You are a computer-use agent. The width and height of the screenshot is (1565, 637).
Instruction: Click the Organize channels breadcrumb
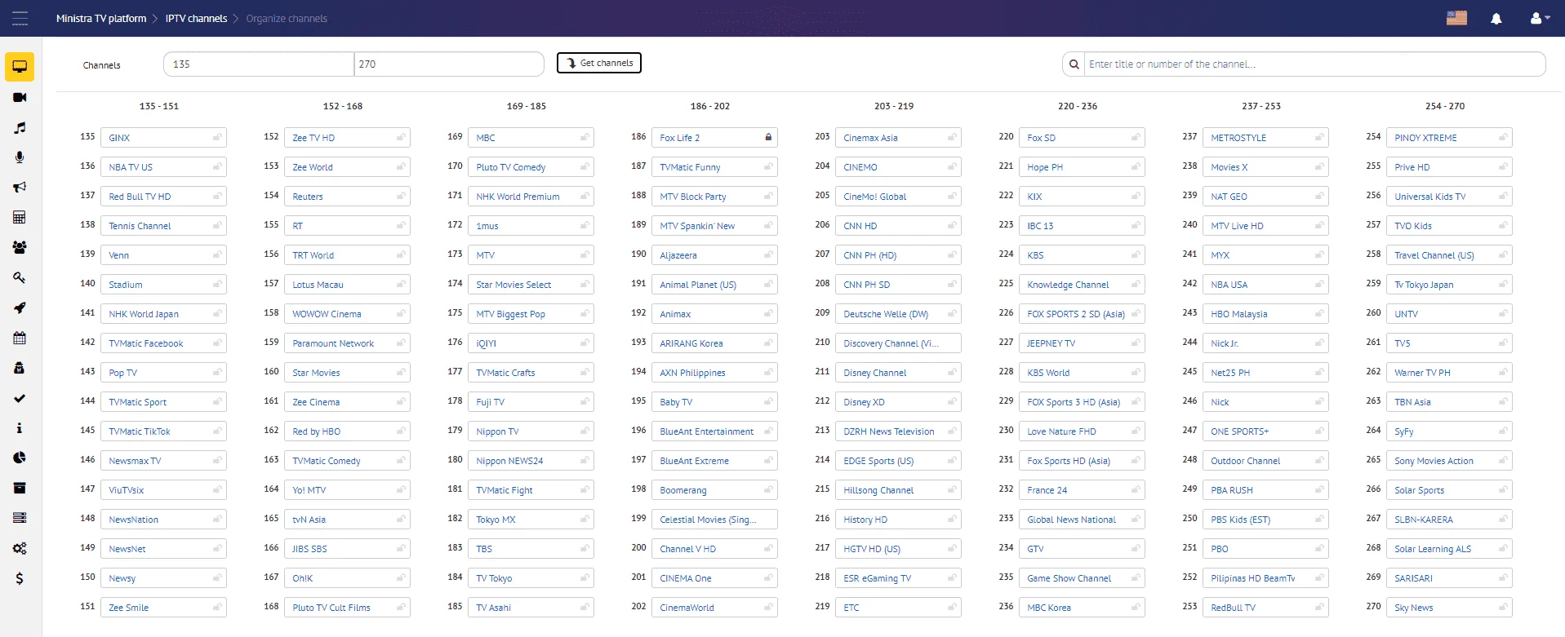click(287, 18)
